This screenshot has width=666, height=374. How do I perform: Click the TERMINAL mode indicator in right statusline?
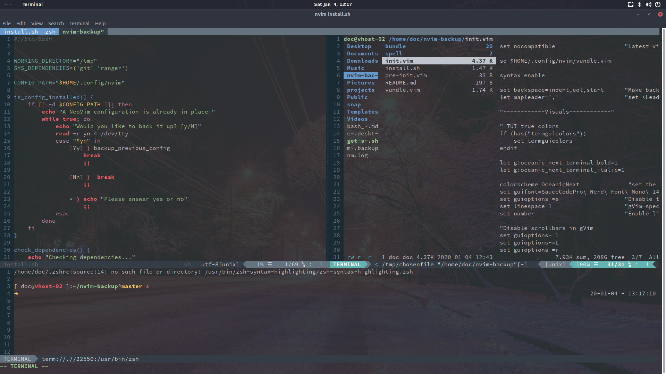(x=347, y=265)
